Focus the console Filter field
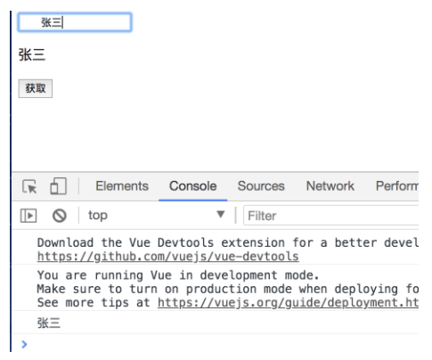The image size is (432, 360). (x=330, y=216)
